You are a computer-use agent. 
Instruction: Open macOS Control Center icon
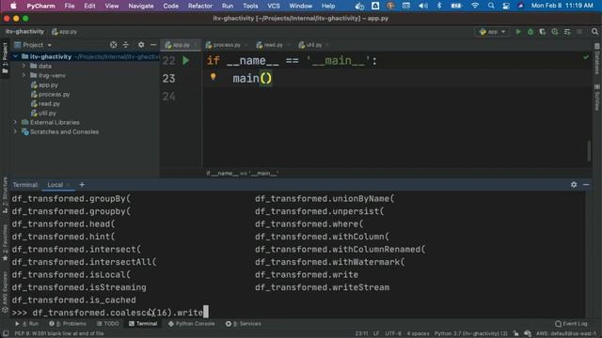[506, 6]
